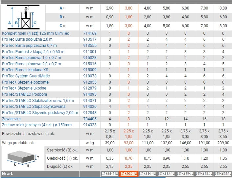Select article number 942104P
This screenshot has height=178, width=232.
click(x=109, y=174)
